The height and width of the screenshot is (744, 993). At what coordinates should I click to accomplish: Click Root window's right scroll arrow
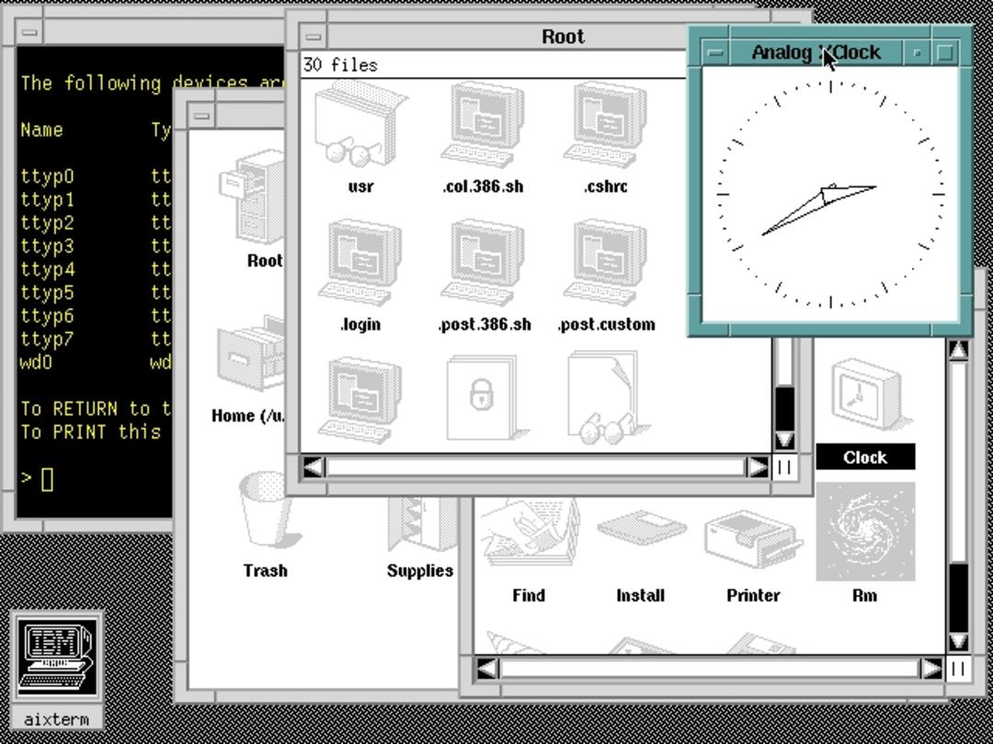[759, 468]
